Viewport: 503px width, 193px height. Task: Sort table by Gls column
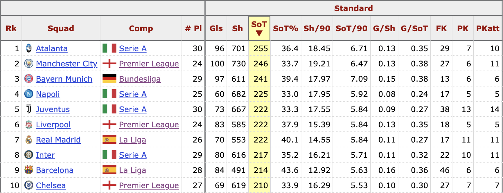217,28
